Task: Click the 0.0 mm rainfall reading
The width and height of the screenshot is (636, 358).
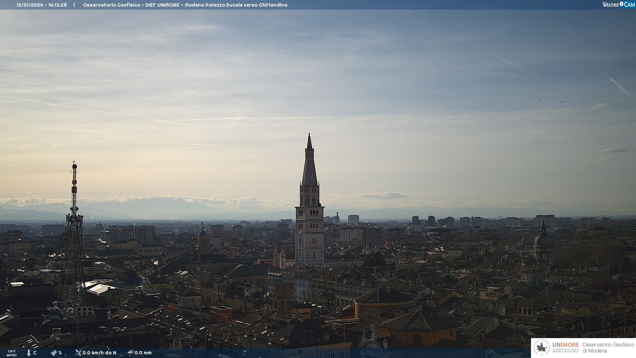Action: pyautogui.click(x=143, y=353)
